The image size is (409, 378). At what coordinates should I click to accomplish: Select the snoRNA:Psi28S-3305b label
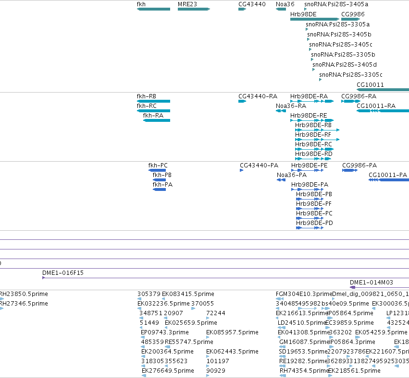tap(343, 55)
